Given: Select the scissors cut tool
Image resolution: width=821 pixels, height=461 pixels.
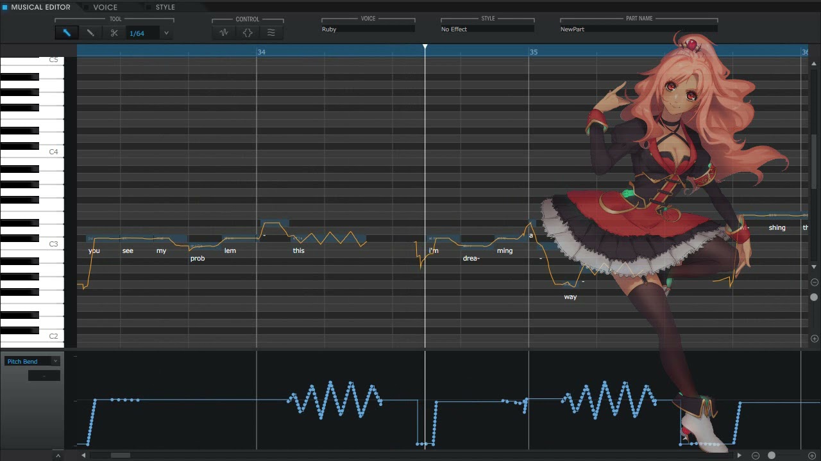Looking at the screenshot, I should click(x=114, y=33).
